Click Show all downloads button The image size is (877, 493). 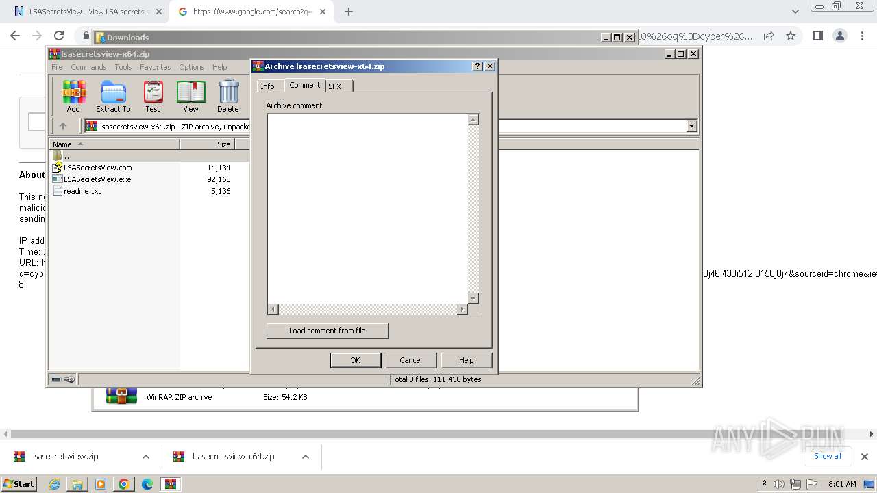click(x=828, y=456)
